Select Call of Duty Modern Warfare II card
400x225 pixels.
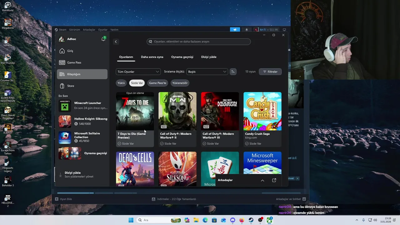[177, 119]
